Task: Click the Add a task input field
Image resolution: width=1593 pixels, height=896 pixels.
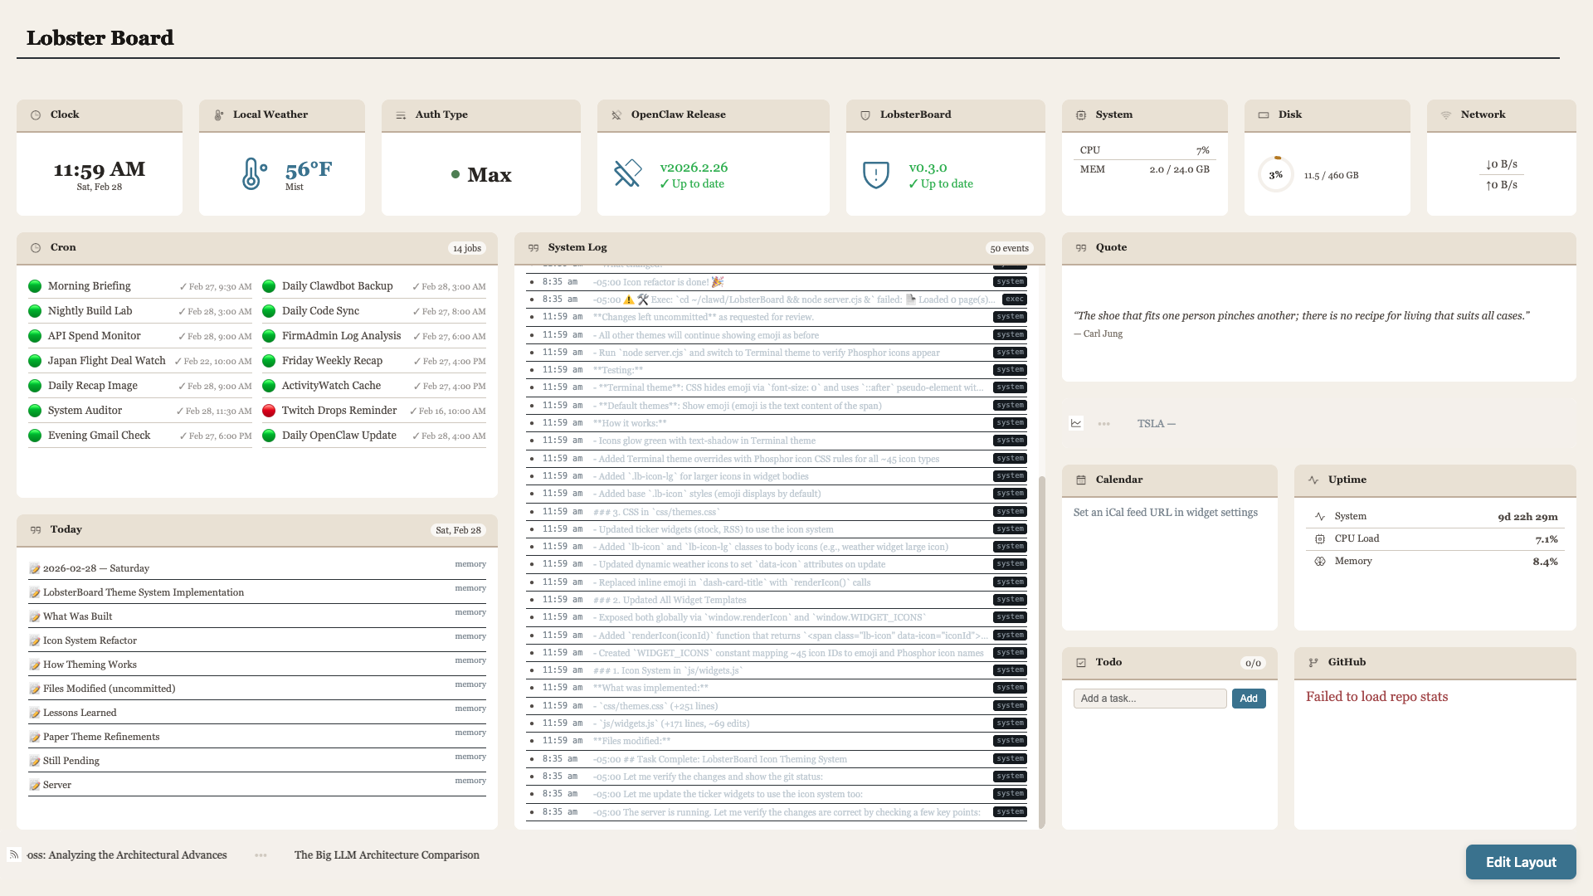Action: (1149, 699)
